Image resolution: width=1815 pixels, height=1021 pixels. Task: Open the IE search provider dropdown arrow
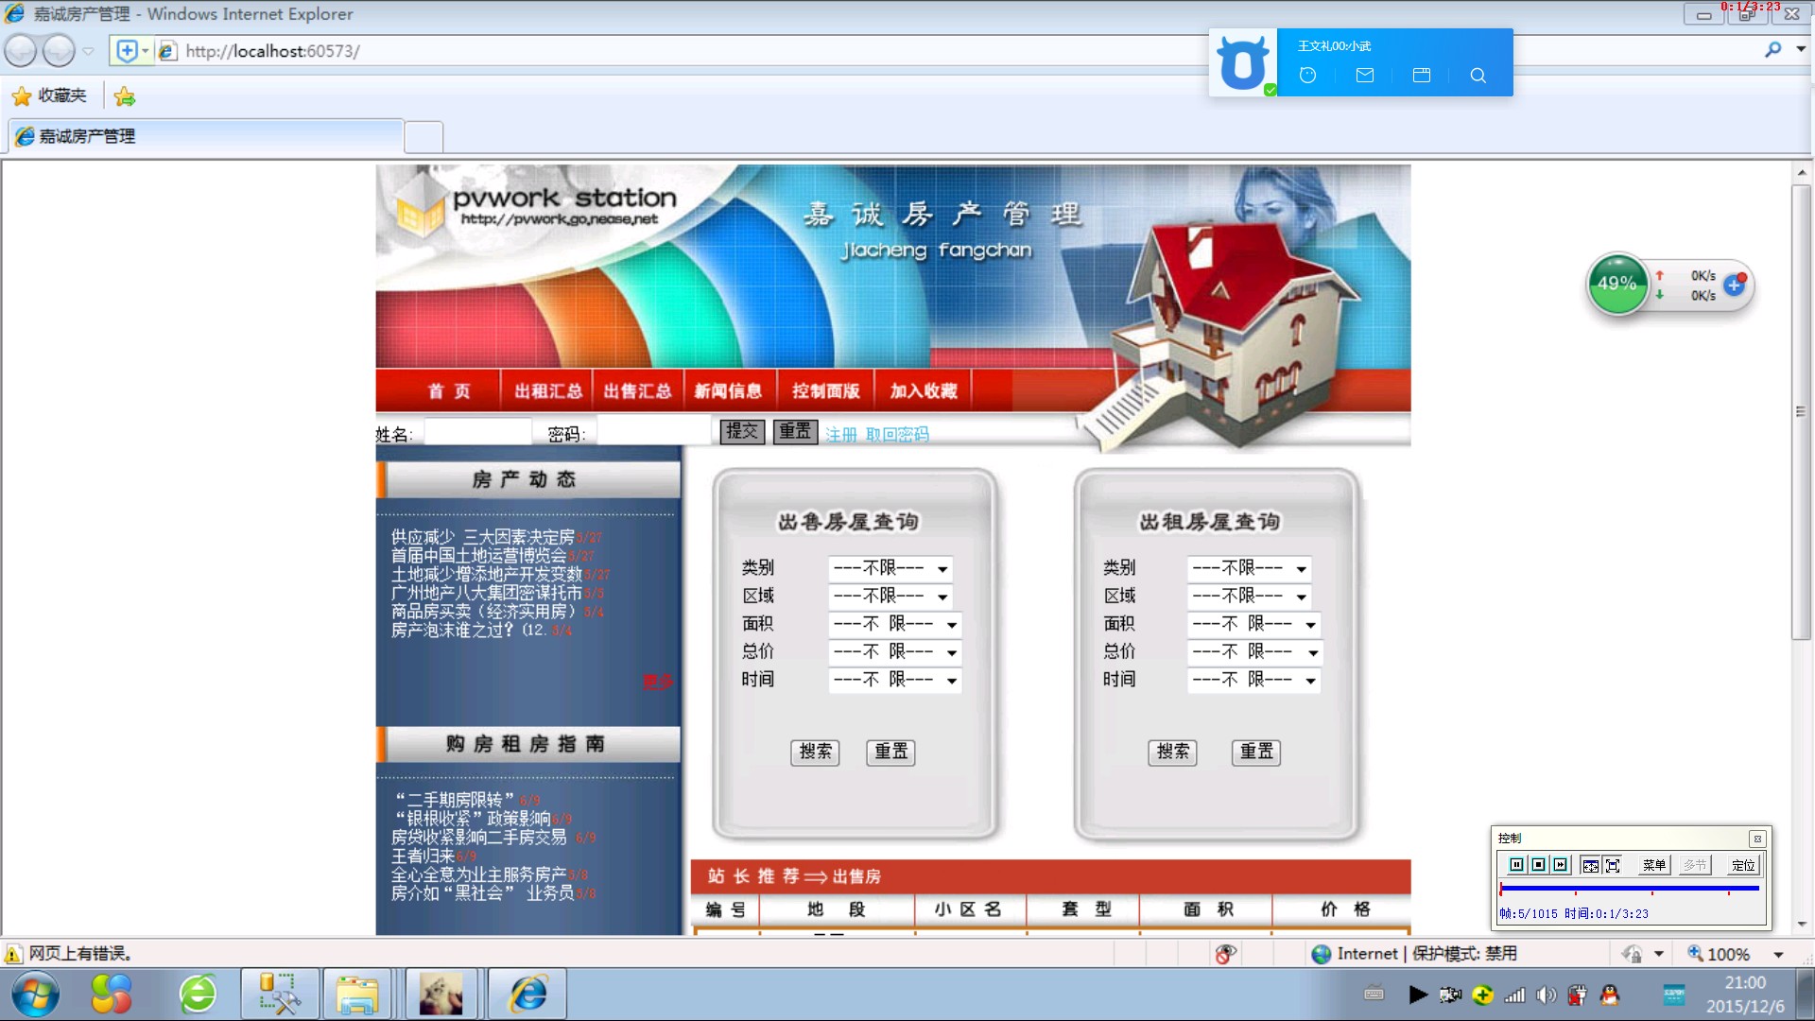point(1801,49)
